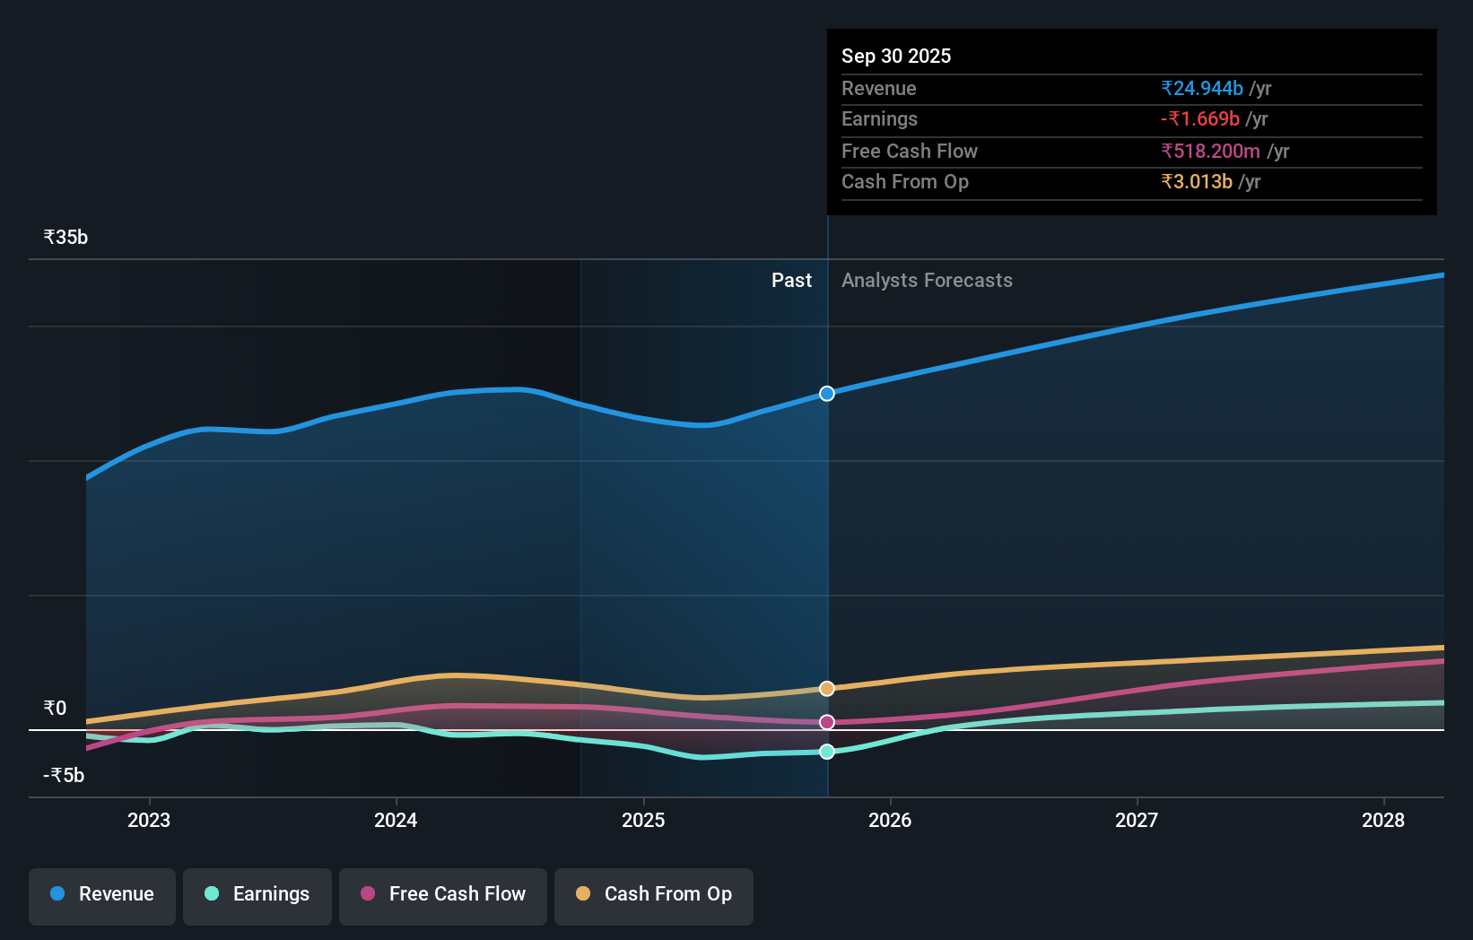Click the orange Cash From Op marker
This screenshot has height=940, width=1473.
tap(826, 688)
